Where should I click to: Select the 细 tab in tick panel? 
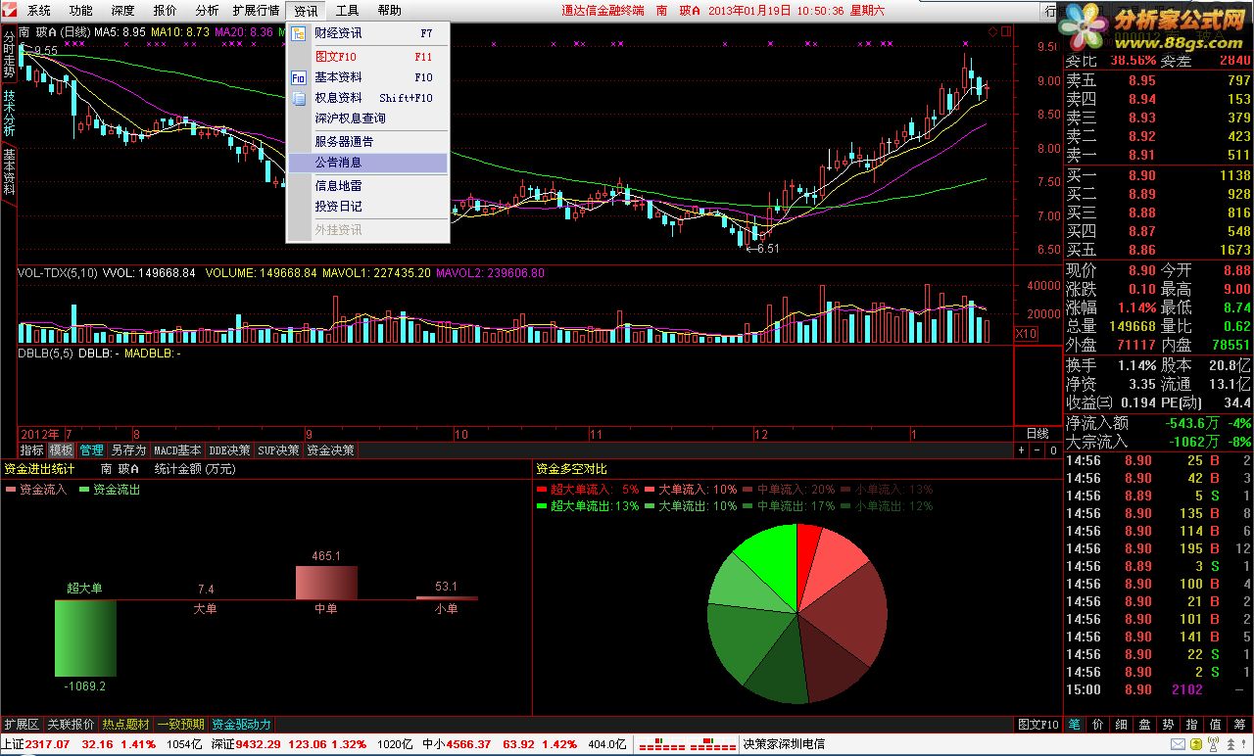pos(1122,725)
